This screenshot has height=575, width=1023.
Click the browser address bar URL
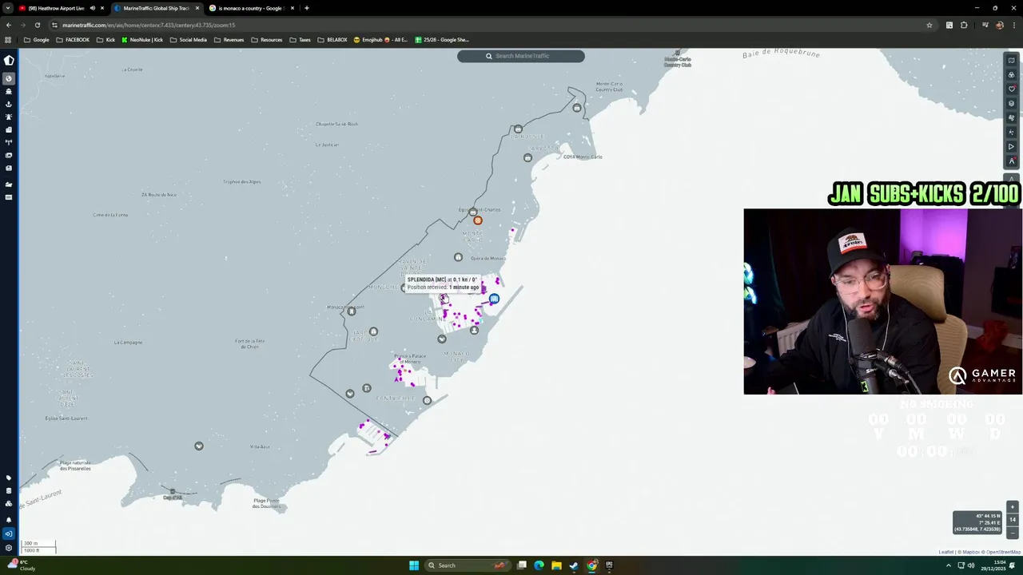(x=148, y=25)
